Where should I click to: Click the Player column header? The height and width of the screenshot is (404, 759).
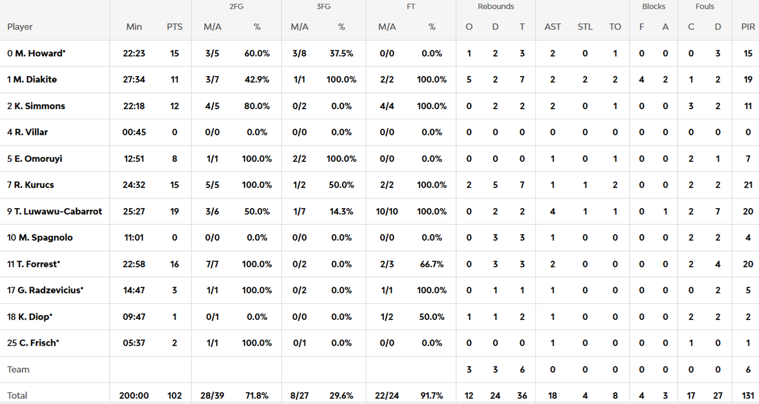20,27
